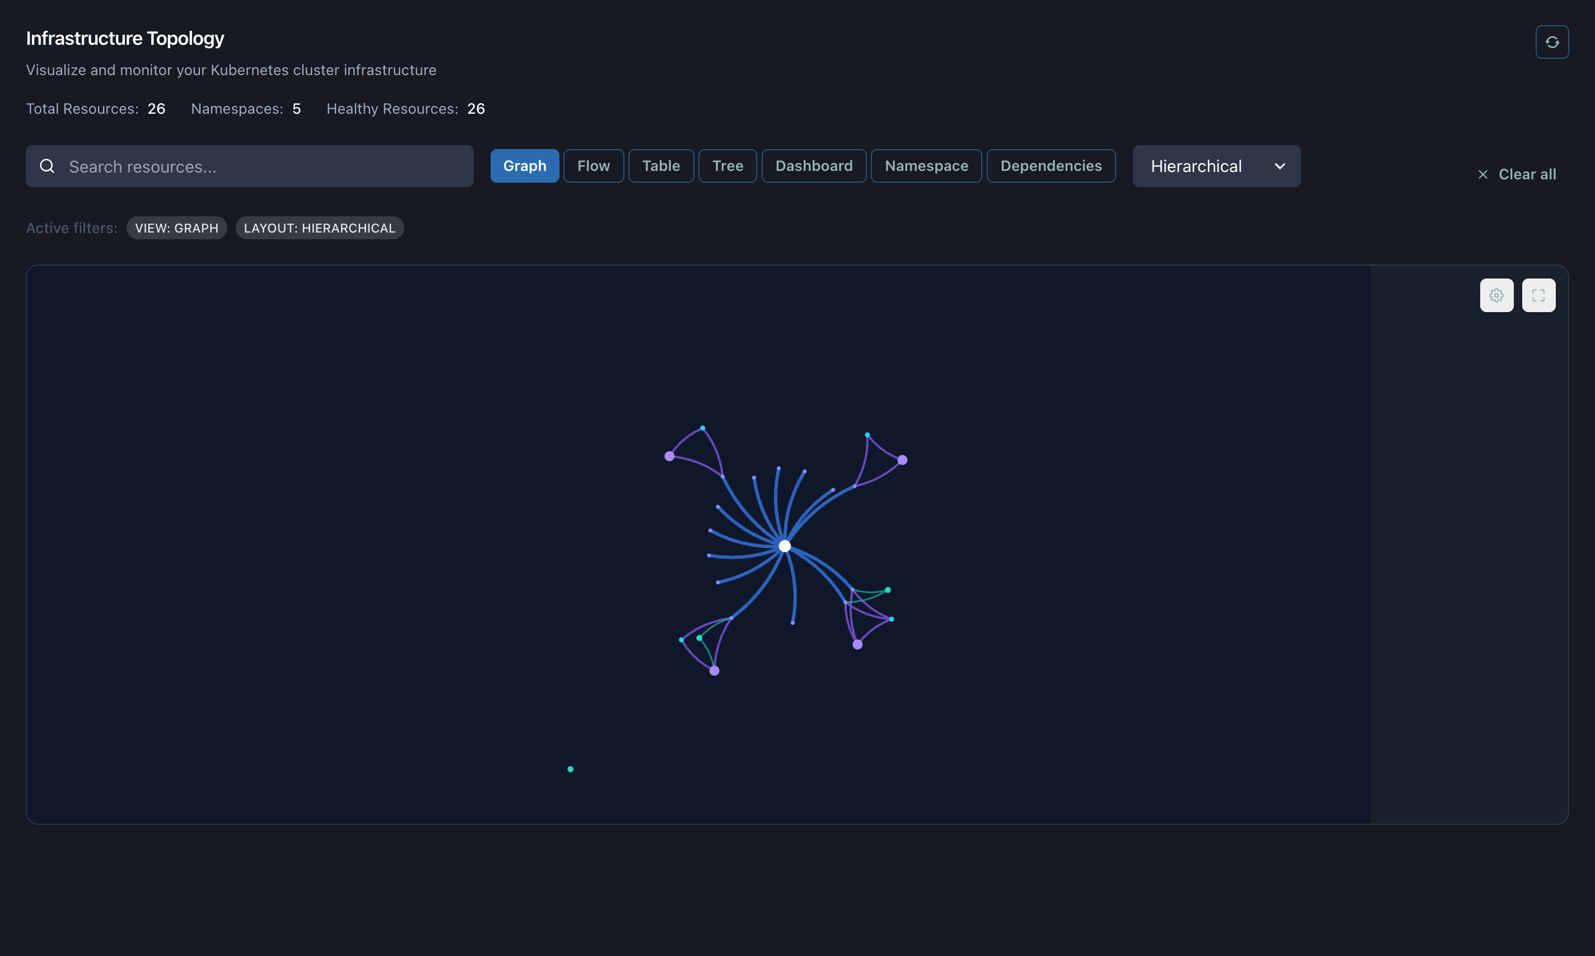Click the Search resources input field
The height and width of the screenshot is (956, 1595).
(x=251, y=165)
